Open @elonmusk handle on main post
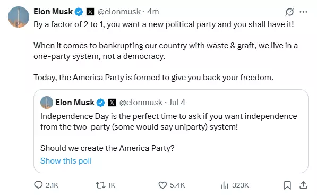The height and width of the screenshot is (196, 317). (x=119, y=12)
